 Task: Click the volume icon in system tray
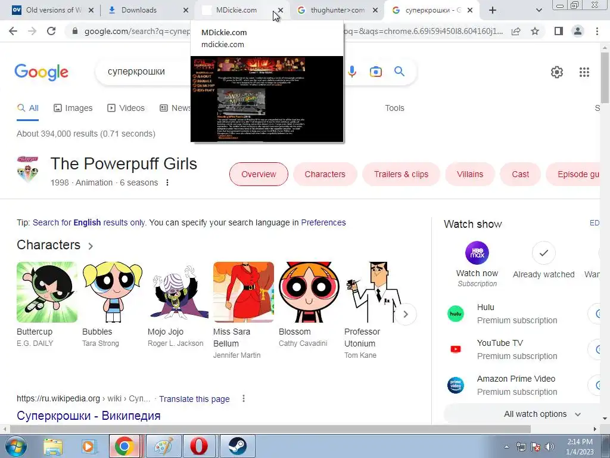(550, 447)
